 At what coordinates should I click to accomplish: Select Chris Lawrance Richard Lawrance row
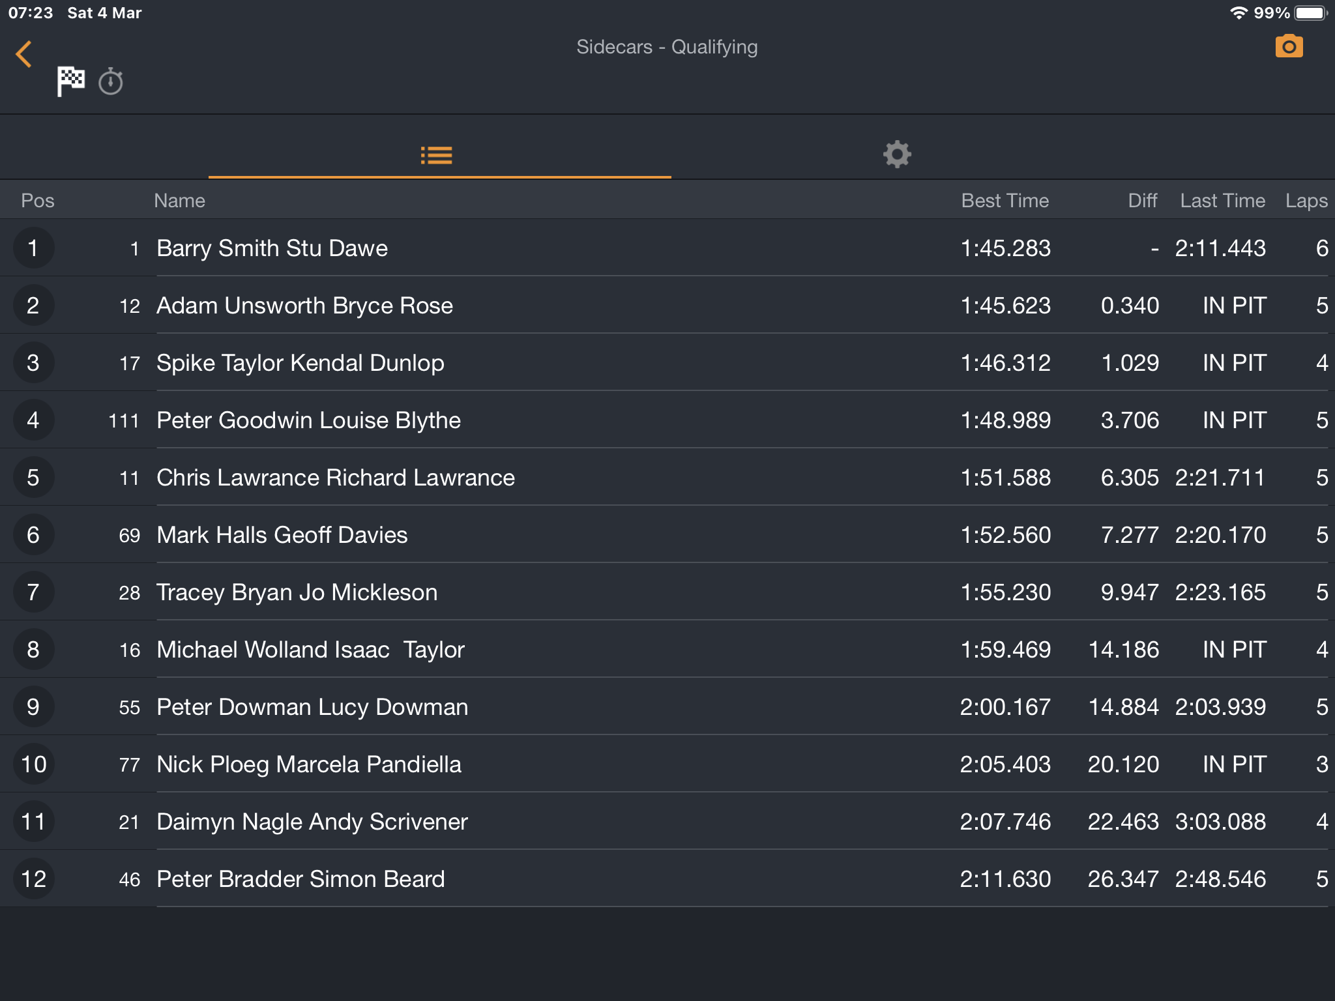tap(667, 478)
